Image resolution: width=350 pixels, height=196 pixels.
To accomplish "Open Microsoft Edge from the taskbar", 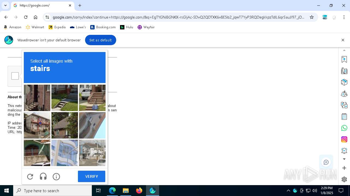I will 112,191.
